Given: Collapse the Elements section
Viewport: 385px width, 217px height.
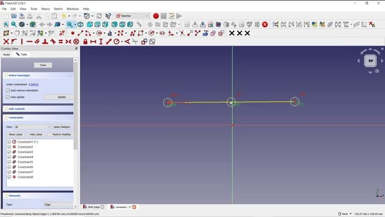Looking at the screenshot, I should click(x=38, y=195).
